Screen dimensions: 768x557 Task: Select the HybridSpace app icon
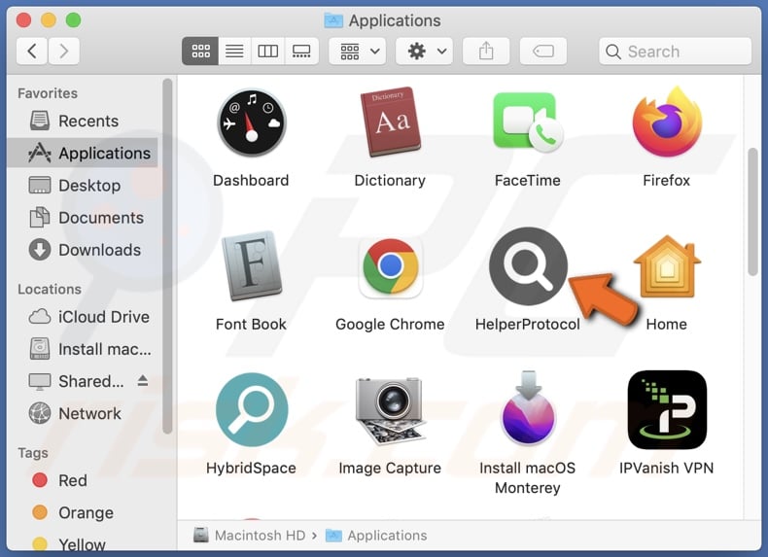point(251,410)
